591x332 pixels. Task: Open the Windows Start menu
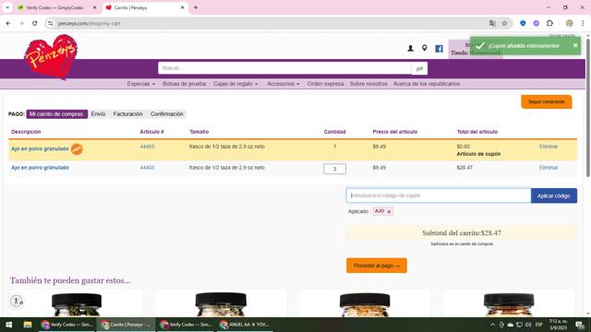(8, 325)
